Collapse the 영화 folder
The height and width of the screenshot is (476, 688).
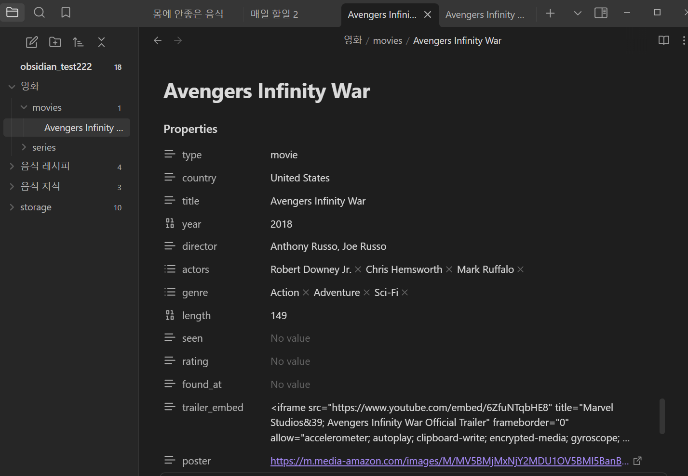[12, 87]
